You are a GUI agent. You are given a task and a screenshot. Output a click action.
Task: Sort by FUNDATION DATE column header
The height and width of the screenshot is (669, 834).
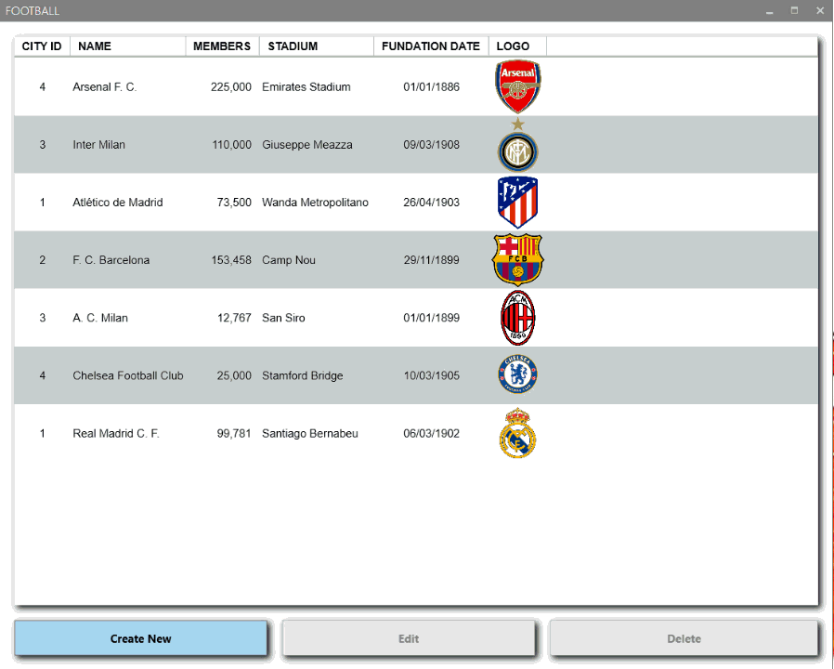pyautogui.click(x=431, y=46)
